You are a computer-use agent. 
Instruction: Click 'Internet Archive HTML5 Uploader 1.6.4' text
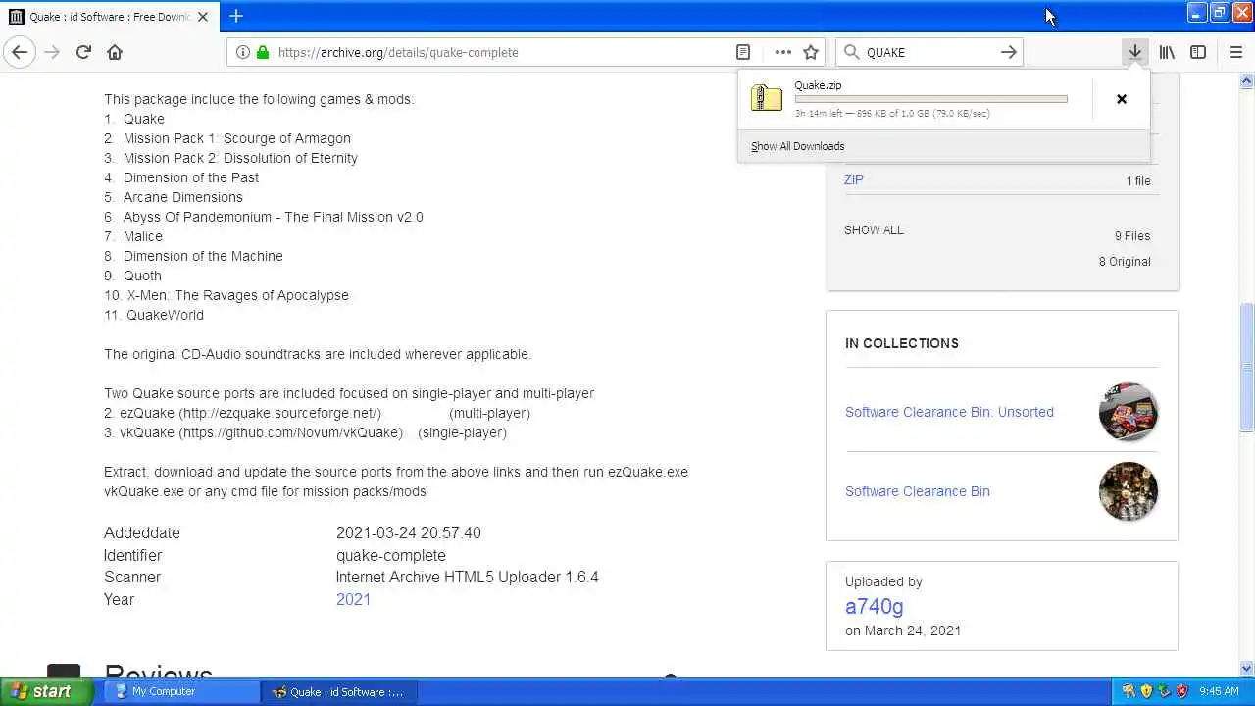click(467, 578)
